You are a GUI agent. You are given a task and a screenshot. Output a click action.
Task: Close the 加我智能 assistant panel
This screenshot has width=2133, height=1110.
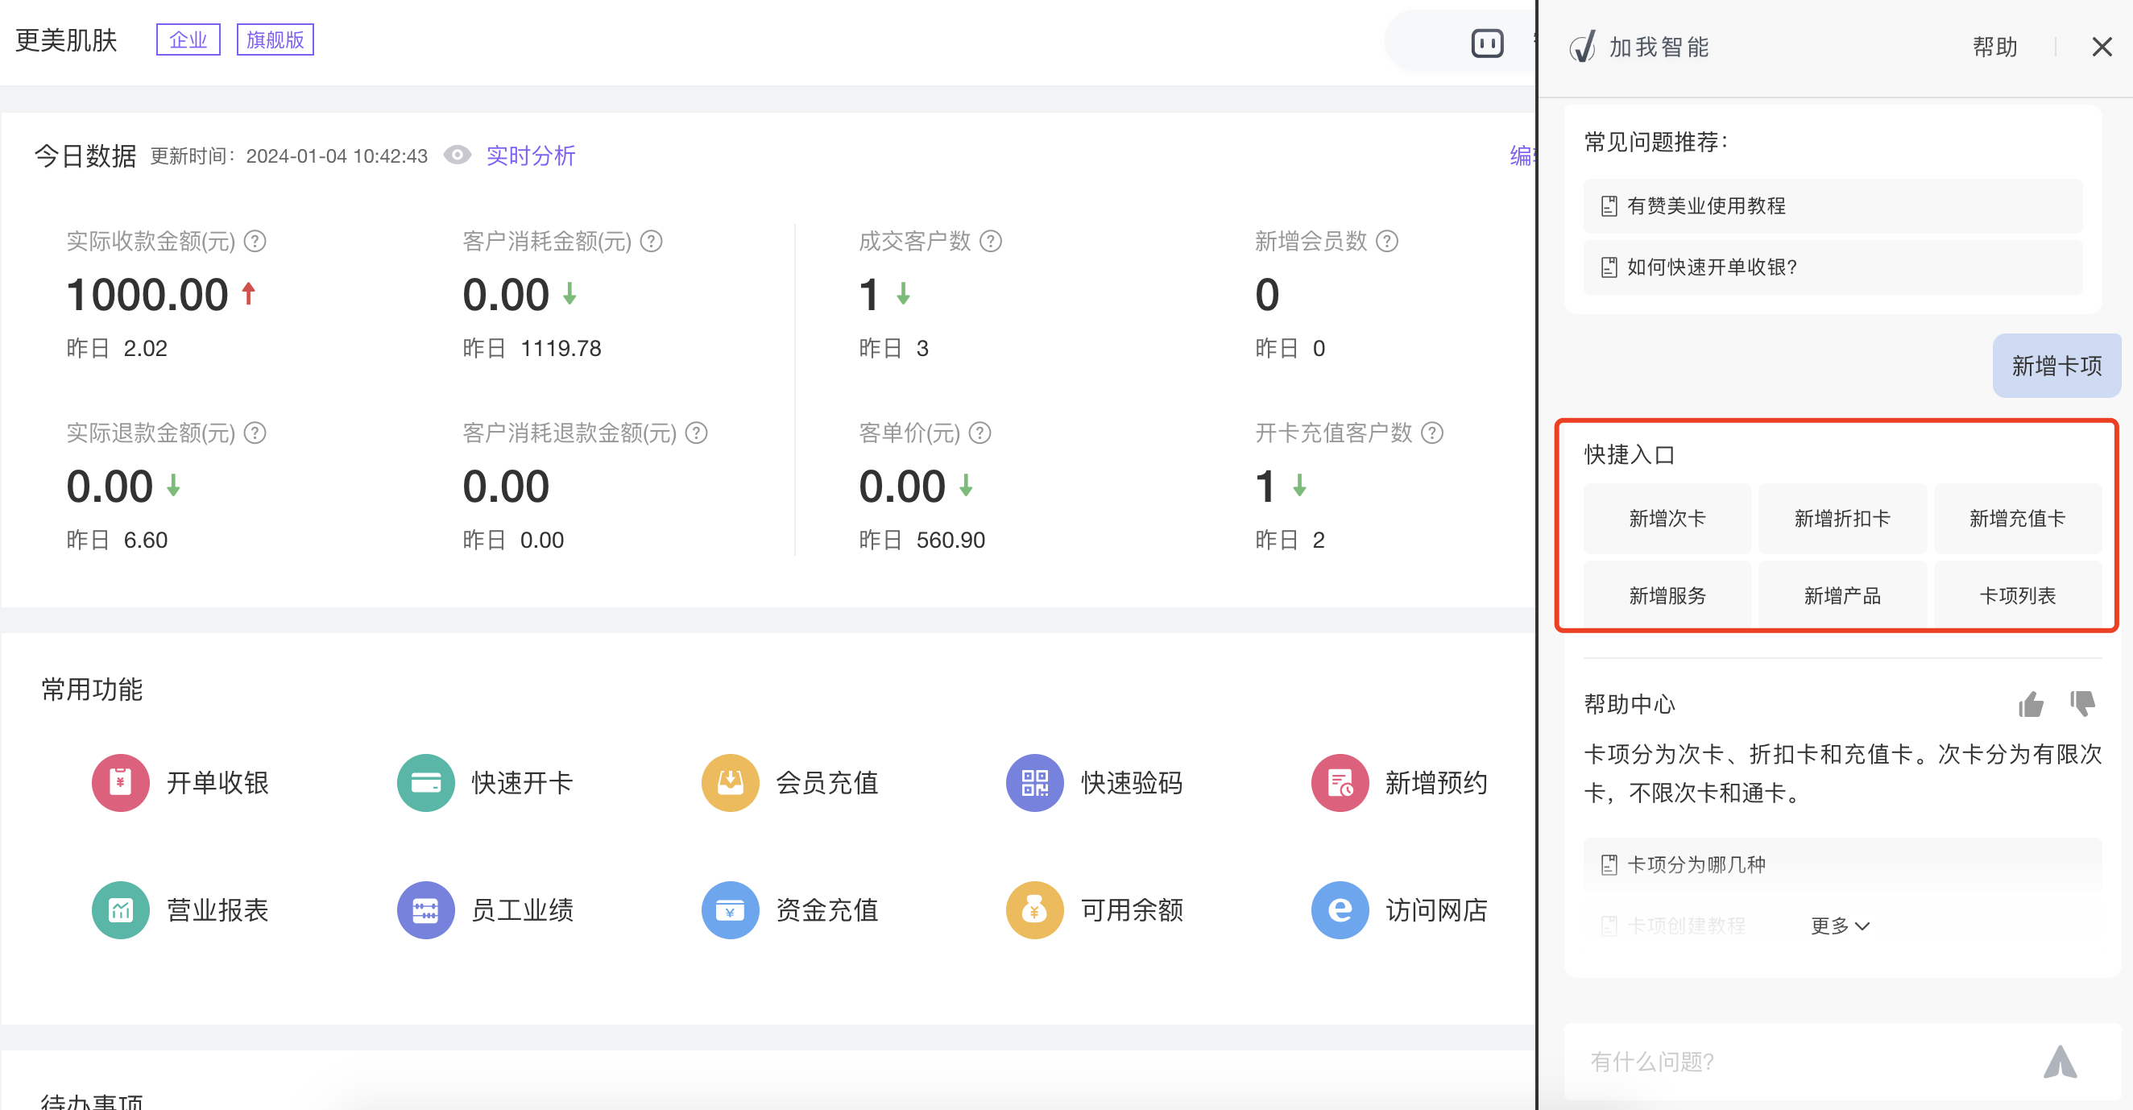click(x=2102, y=48)
